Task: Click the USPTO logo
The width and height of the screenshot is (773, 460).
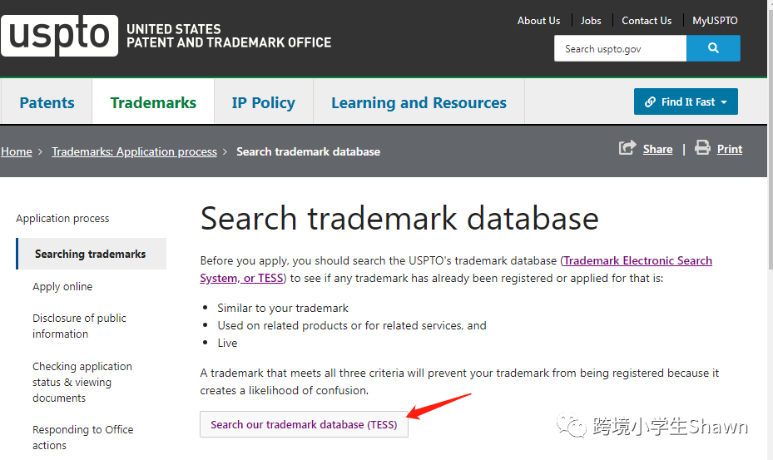Action: coord(59,36)
